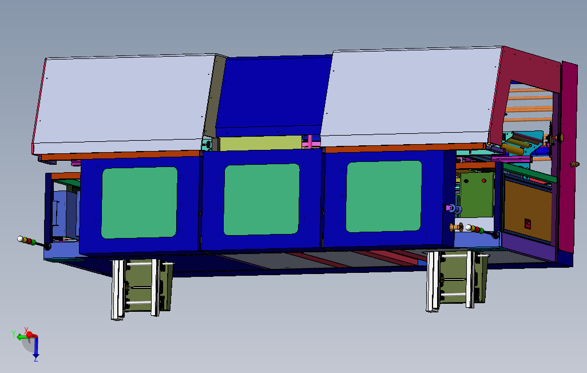The image size is (587, 373).
Task: Select the middle green window panel
Action: 261,200
